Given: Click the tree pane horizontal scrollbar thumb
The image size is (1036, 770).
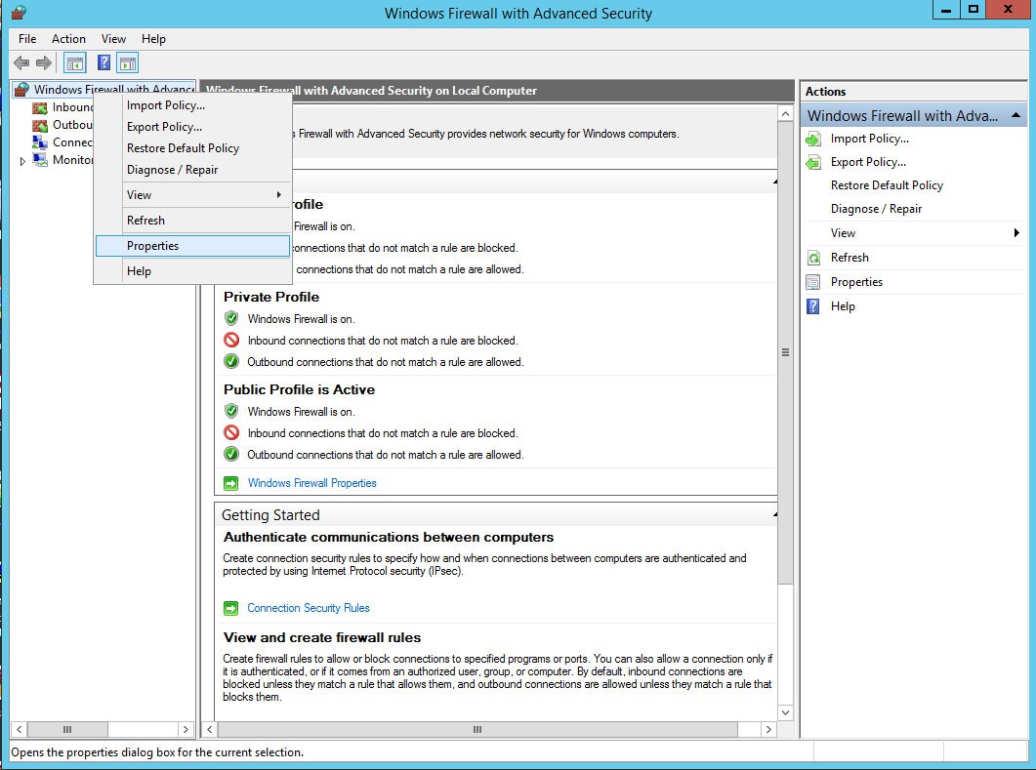Looking at the screenshot, I should (67, 729).
